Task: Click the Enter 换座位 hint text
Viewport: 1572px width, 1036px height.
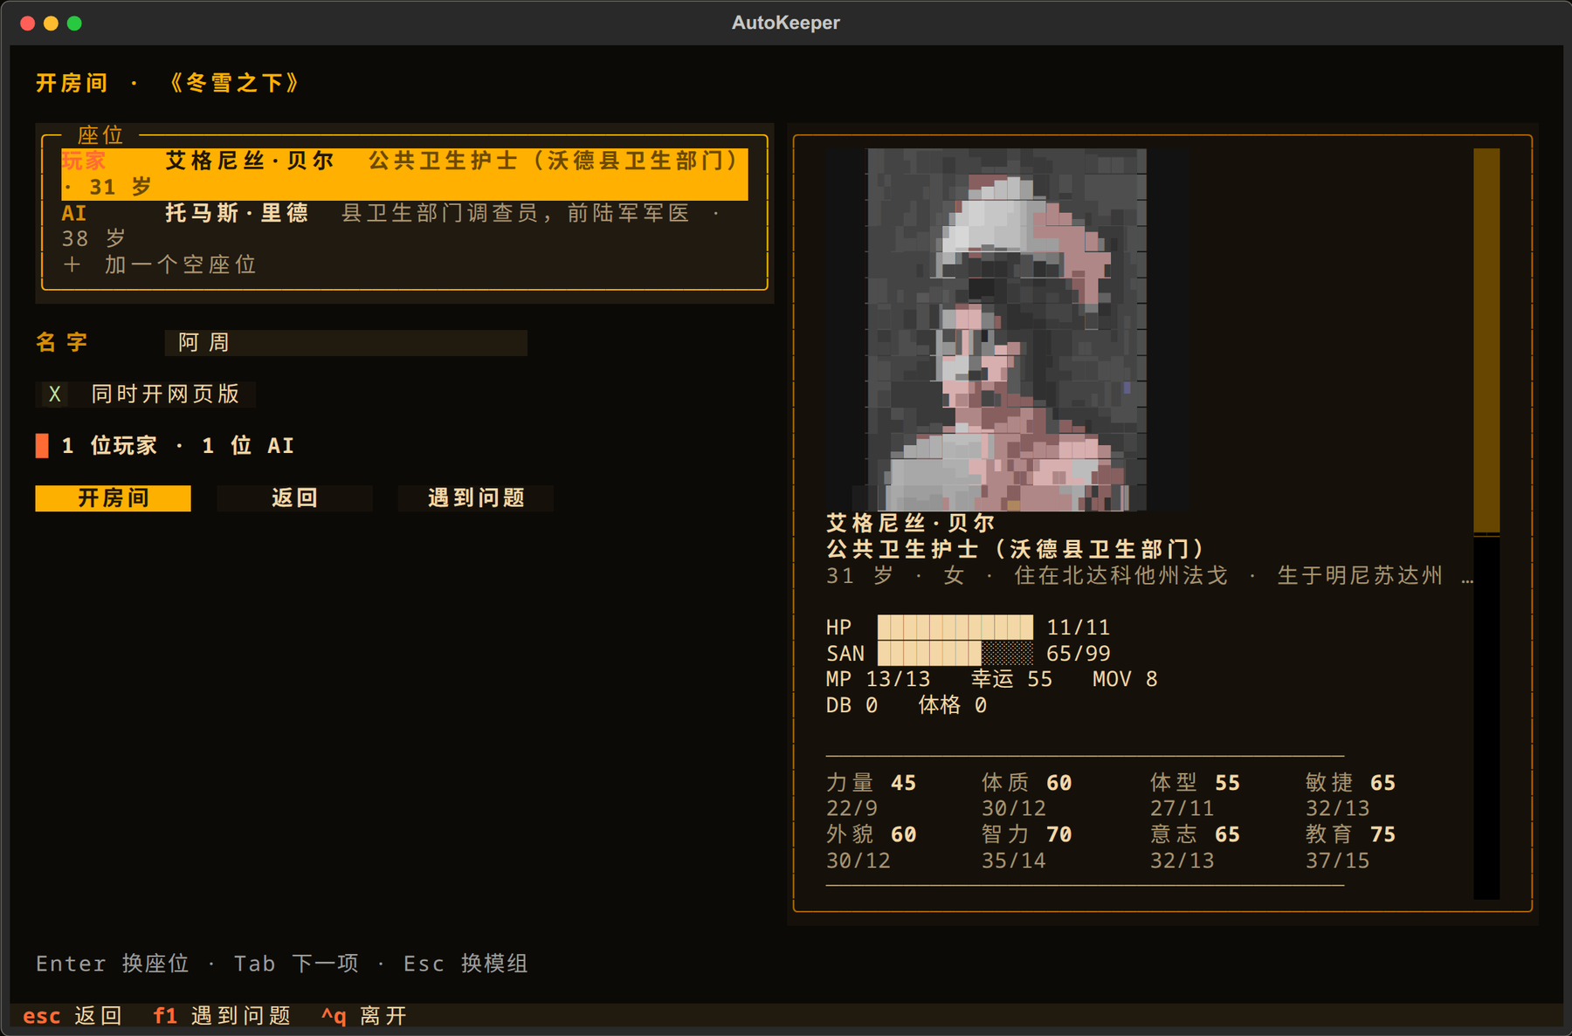Action: click(112, 964)
